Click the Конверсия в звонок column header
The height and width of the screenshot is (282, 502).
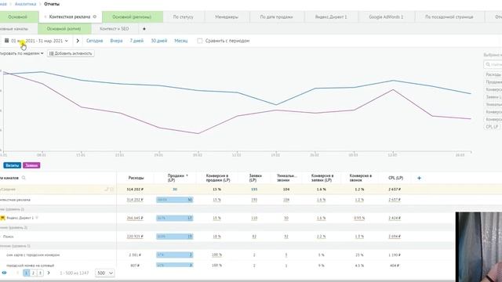click(361, 178)
